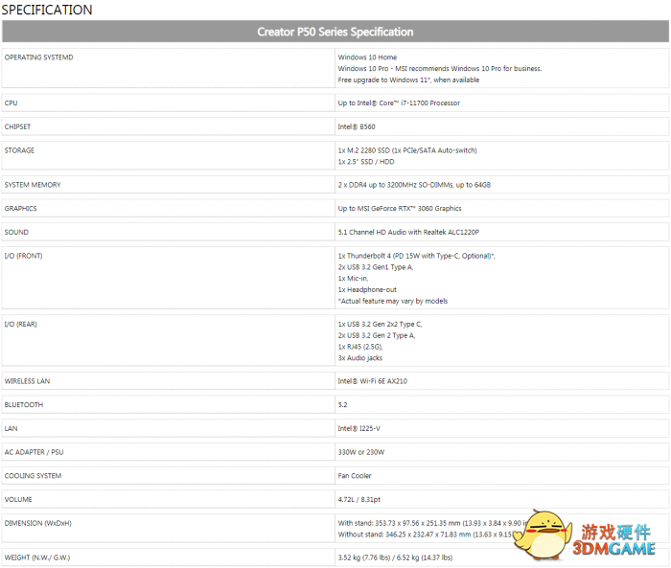The height and width of the screenshot is (568, 671).
Task: Select the Mic-in line
Action: (353, 279)
